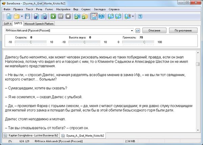Viewport: 203px width, 145px height.
Task: Toggle clipboard watching toolbar button
Action: click(94, 16)
